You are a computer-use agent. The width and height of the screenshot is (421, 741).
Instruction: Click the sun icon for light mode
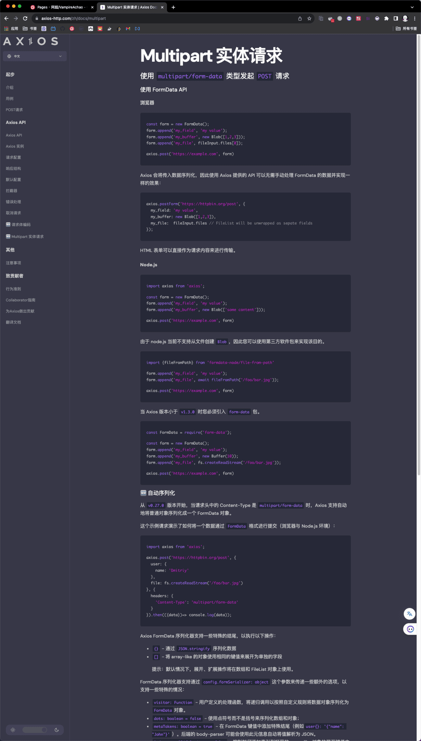pos(13,730)
